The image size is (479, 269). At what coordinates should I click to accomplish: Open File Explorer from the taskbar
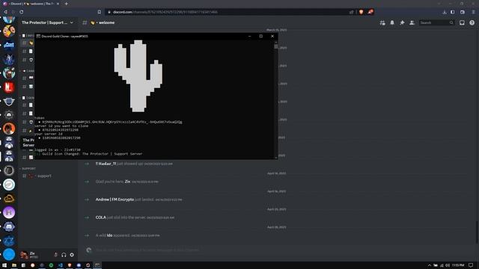(14, 265)
